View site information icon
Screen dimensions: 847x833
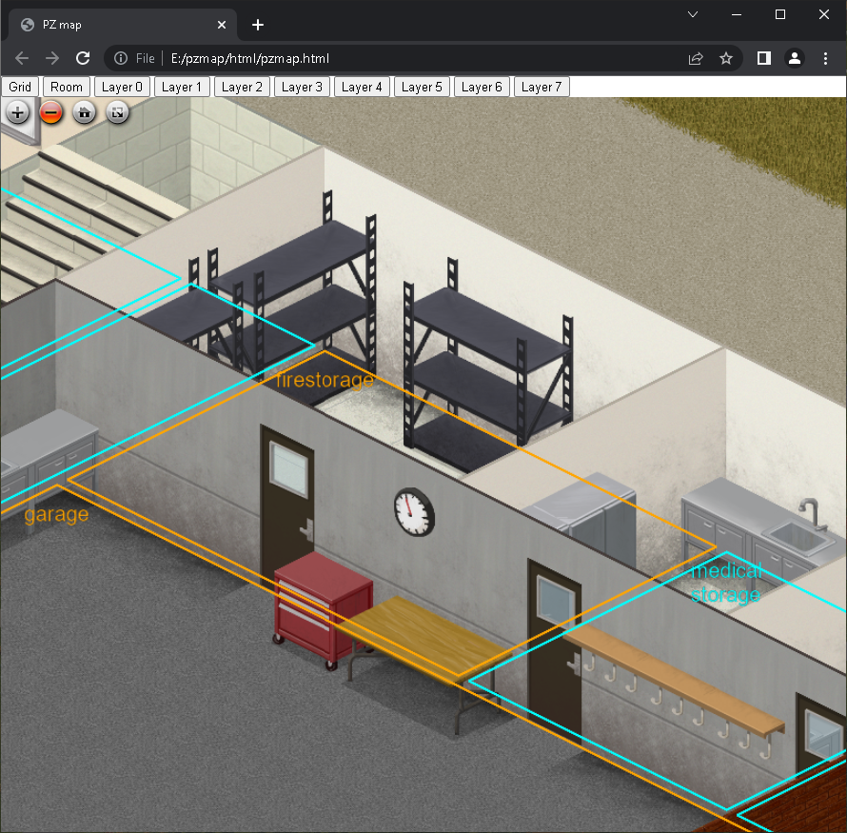point(121,58)
